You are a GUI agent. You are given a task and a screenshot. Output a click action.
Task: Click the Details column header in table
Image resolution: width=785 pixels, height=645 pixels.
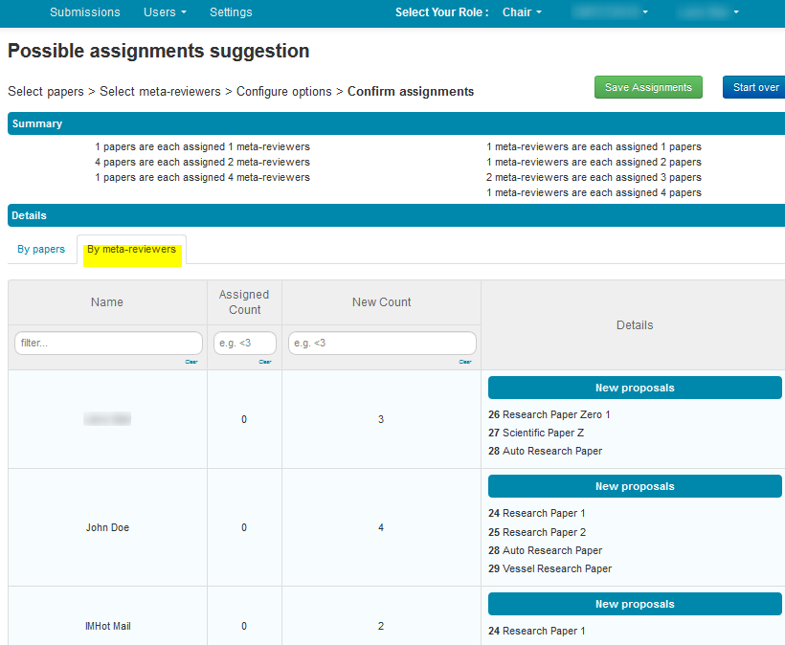click(635, 325)
